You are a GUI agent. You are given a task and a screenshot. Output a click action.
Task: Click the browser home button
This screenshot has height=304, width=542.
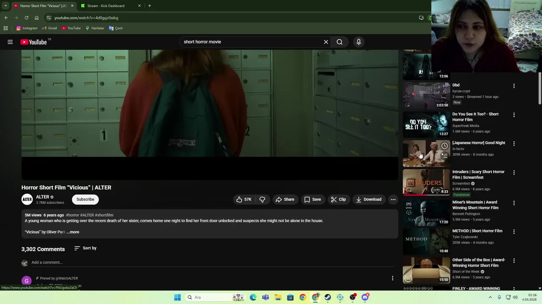(36, 18)
